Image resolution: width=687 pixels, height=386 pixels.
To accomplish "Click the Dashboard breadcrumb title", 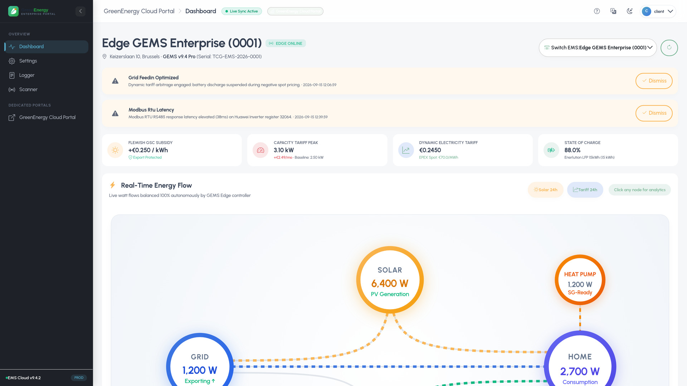I will click(200, 11).
